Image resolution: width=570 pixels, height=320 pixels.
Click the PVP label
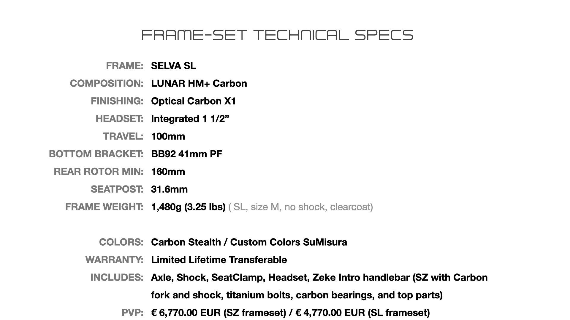133,313
